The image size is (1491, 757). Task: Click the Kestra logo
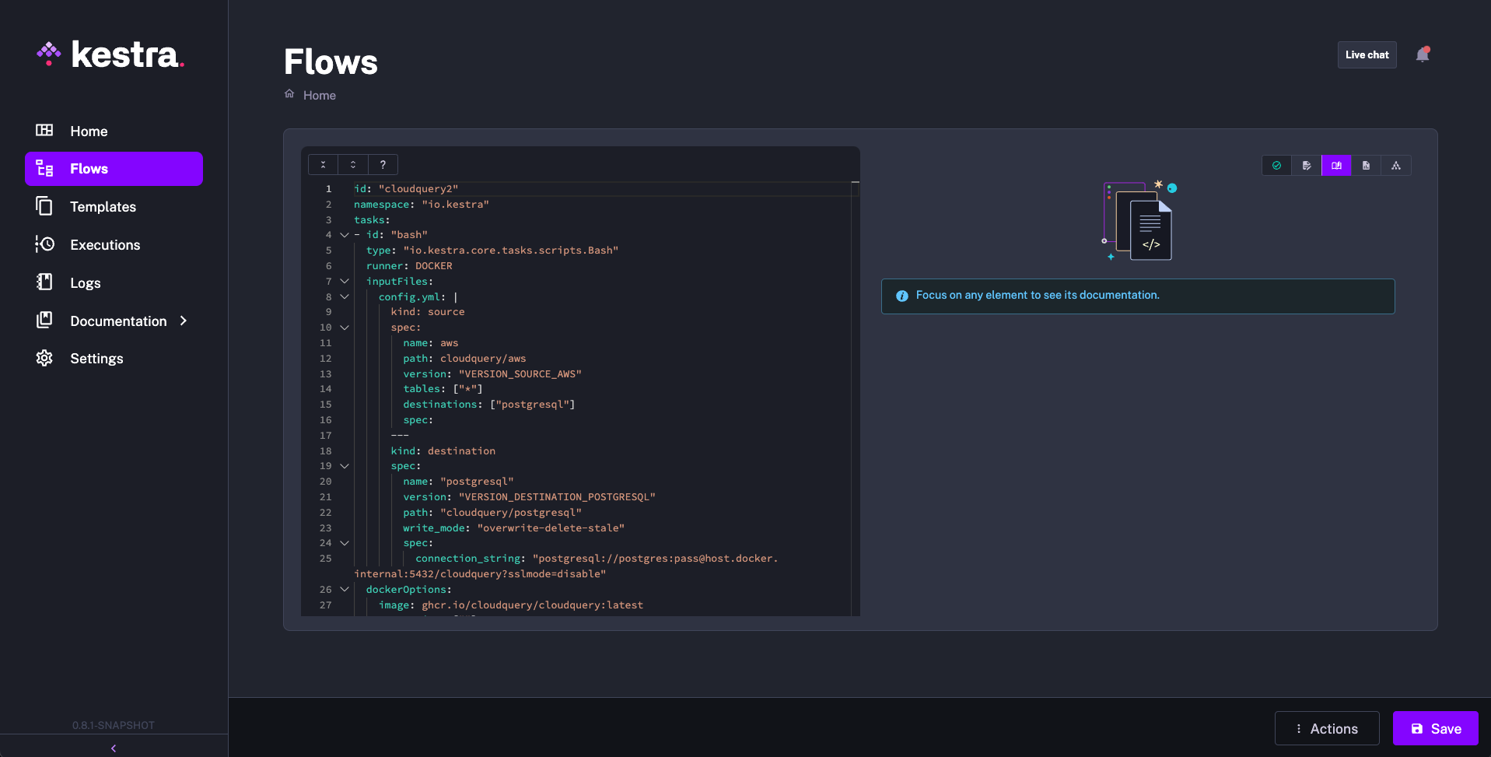(110, 54)
